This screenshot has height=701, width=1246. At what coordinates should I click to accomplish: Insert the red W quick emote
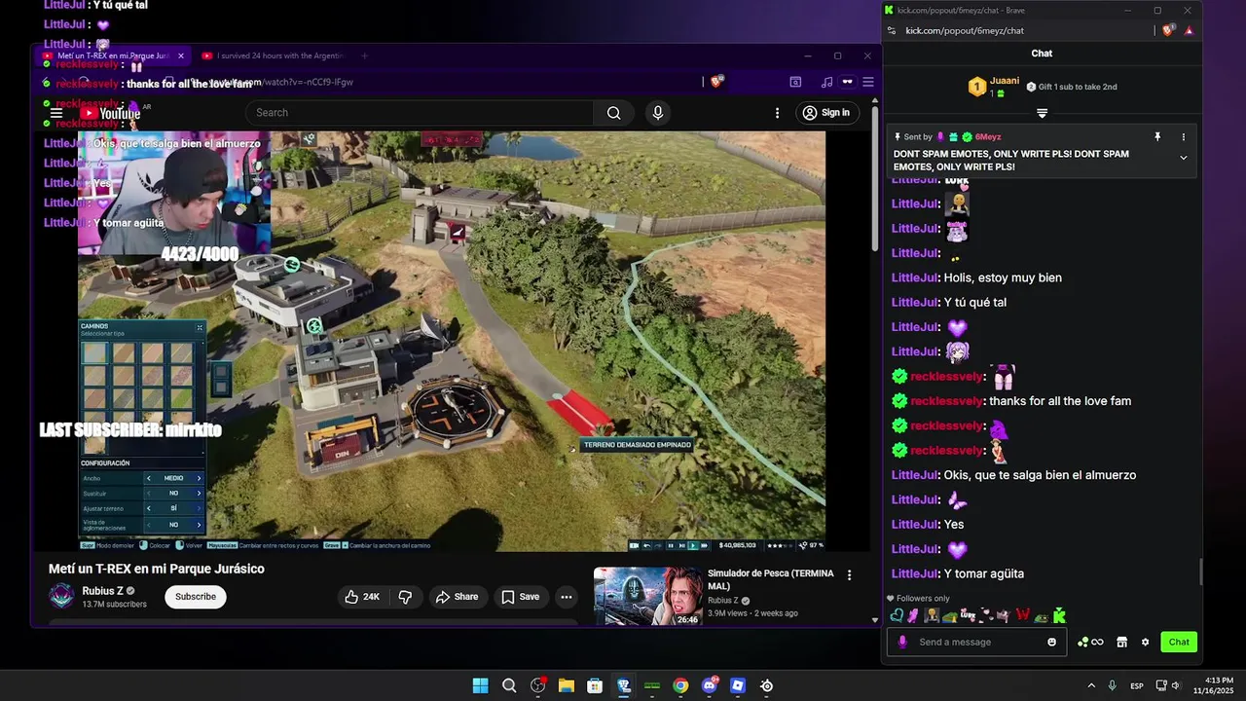tap(1023, 615)
